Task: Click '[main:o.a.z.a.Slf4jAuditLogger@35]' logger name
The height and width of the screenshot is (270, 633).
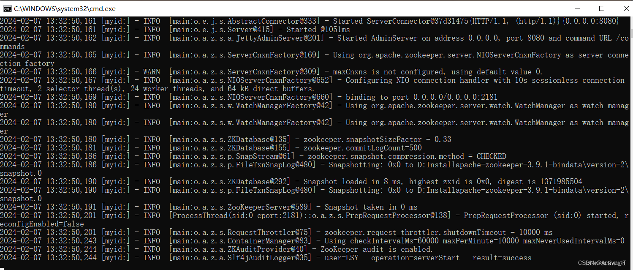Action: point(240,258)
